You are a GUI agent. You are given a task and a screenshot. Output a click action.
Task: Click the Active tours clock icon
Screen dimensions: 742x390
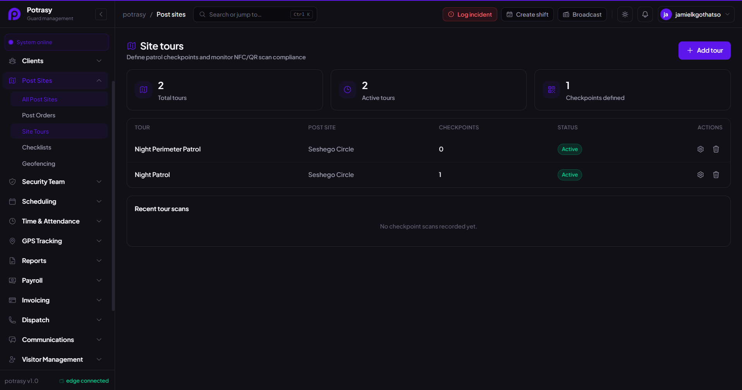click(x=347, y=90)
